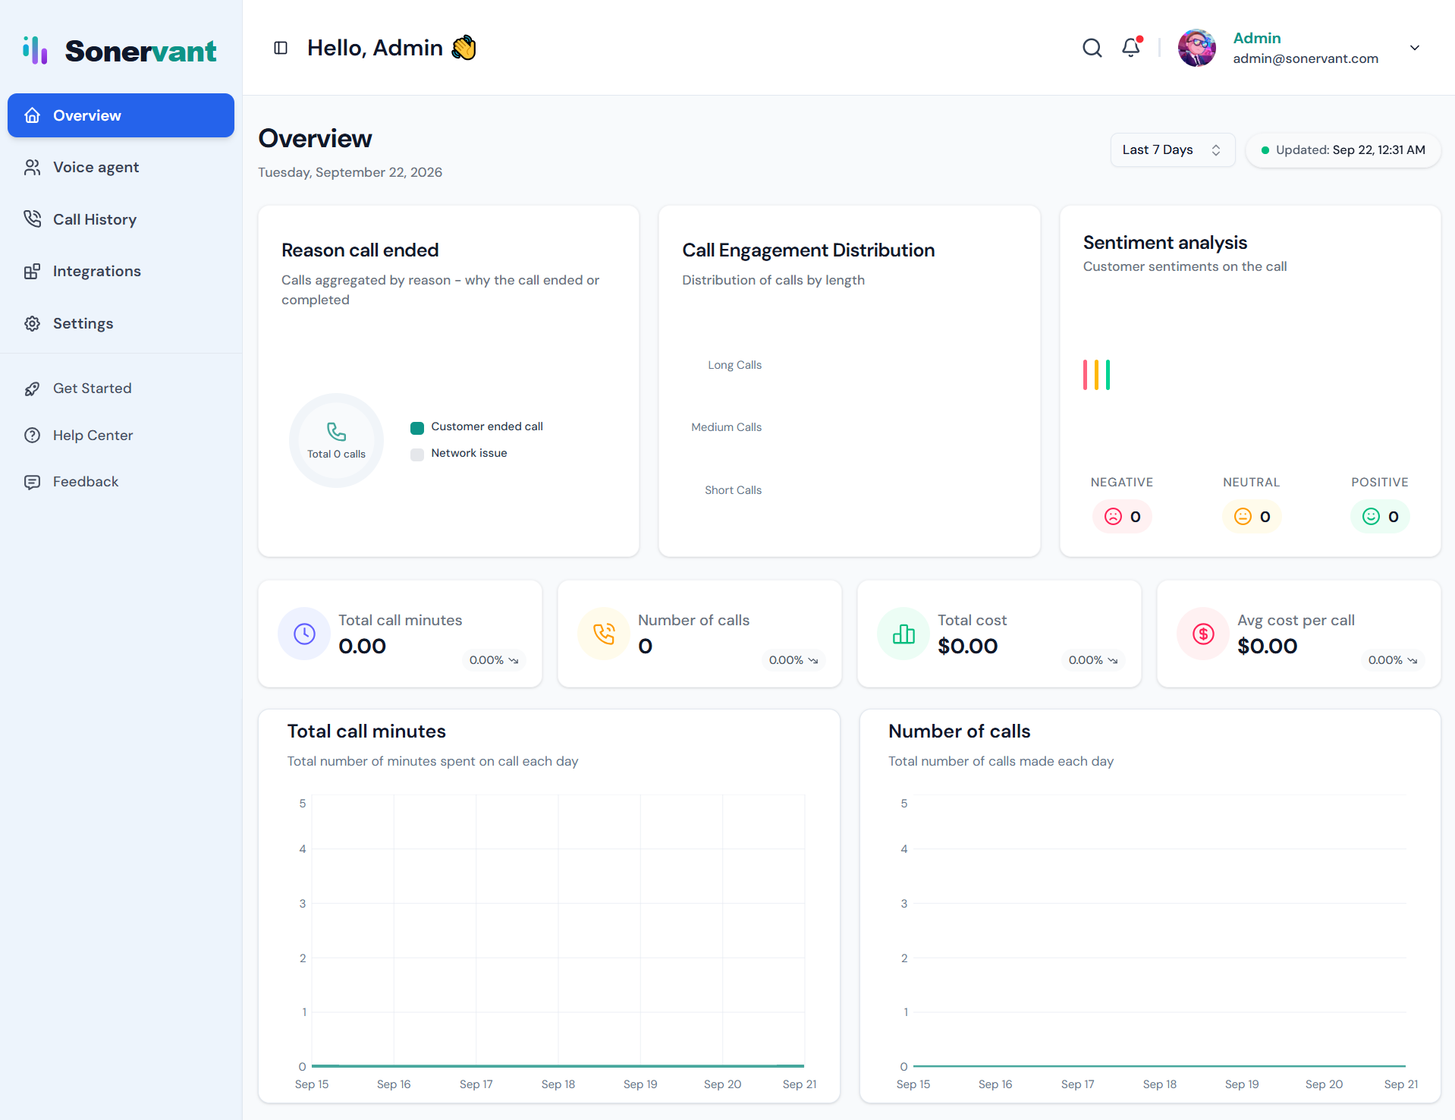The height and width of the screenshot is (1120, 1455).
Task: Click the phone icon on Number of calls card
Action: pos(604,634)
